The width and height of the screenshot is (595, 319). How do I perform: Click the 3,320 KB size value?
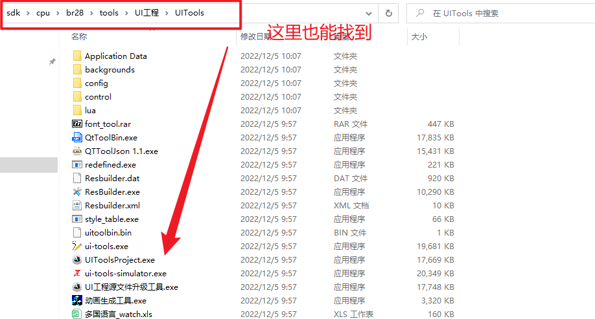437,301
